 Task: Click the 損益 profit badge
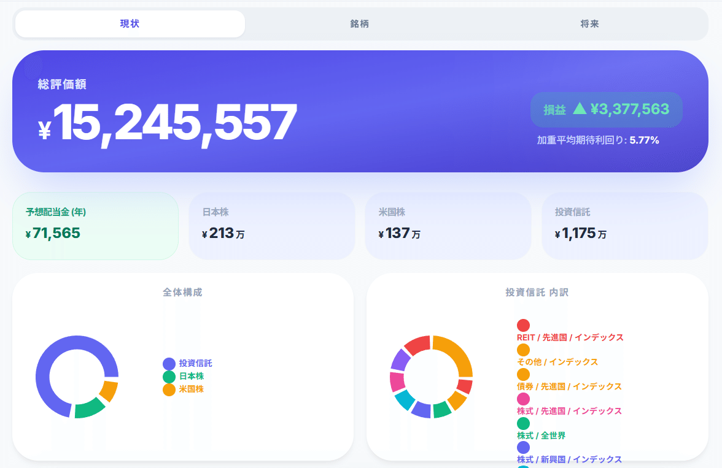[x=607, y=109]
